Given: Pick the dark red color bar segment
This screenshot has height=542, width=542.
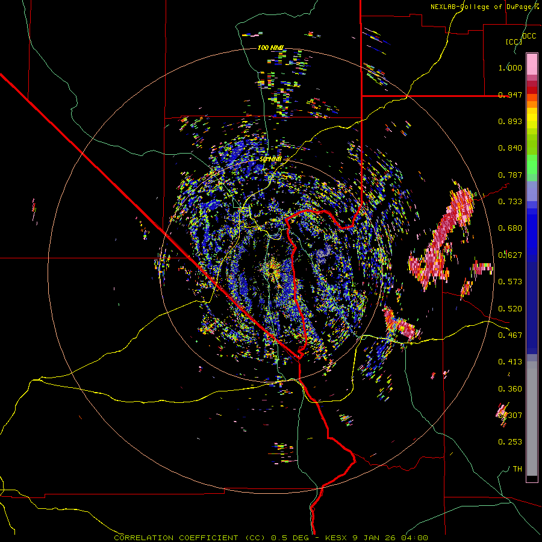Looking at the screenshot, I should click(x=532, y=90).
